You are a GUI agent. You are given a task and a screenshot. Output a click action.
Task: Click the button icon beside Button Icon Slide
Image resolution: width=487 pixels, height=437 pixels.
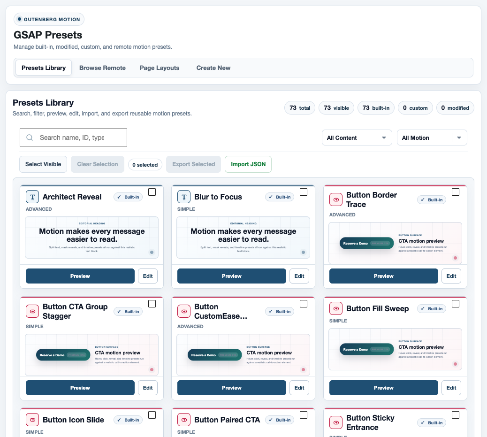[32, 420]
